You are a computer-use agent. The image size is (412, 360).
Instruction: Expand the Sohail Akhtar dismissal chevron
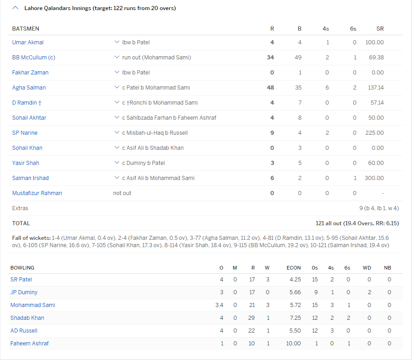117,117
